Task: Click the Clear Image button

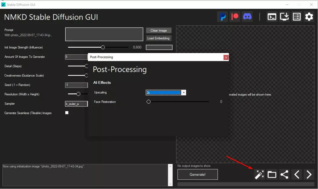Action: point(159,30)
